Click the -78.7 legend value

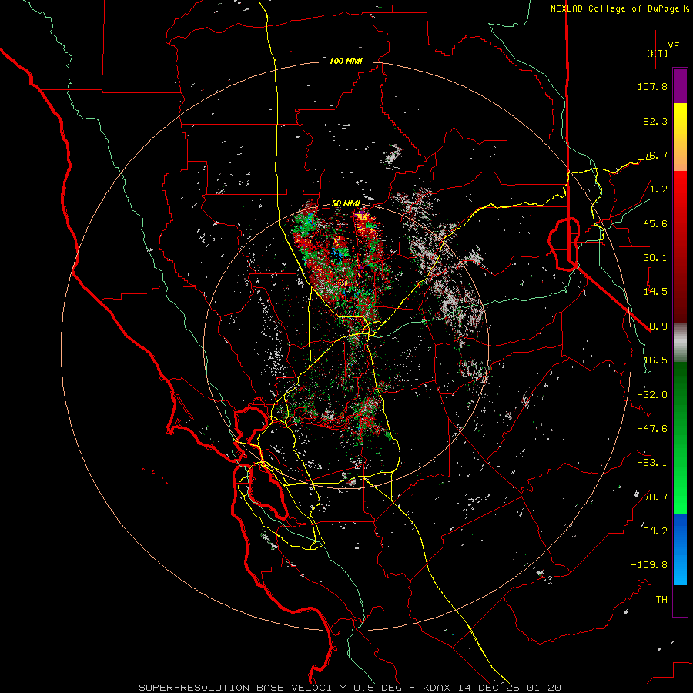(x=652, y=497)
